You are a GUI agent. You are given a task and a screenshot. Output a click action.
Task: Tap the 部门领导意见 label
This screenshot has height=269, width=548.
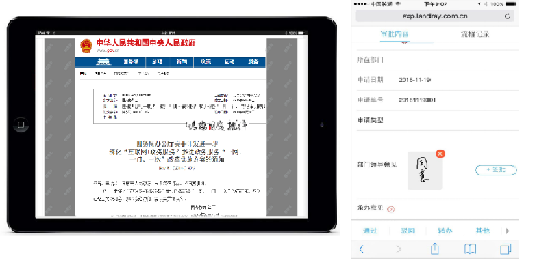(x=377, y=165)
